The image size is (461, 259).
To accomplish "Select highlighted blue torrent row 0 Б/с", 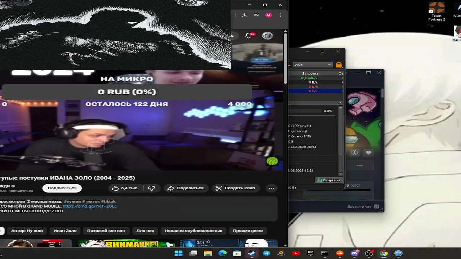I will pos(316,91).
